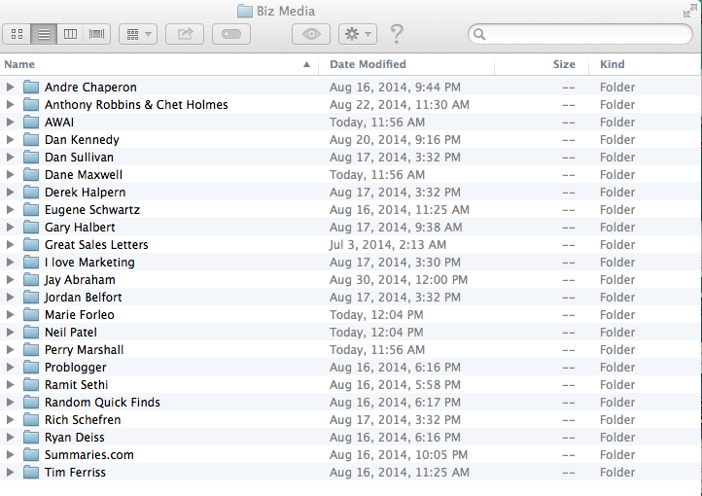The height and width of the screenshot is (496, 702).
Task: Select the Dan Kennedy name
Action: point(82,140)
